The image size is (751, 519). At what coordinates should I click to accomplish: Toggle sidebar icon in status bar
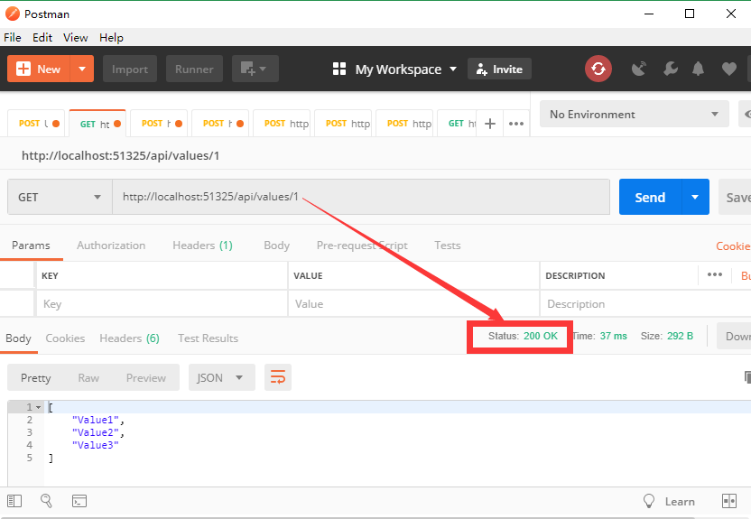click(x=14, y=501)
